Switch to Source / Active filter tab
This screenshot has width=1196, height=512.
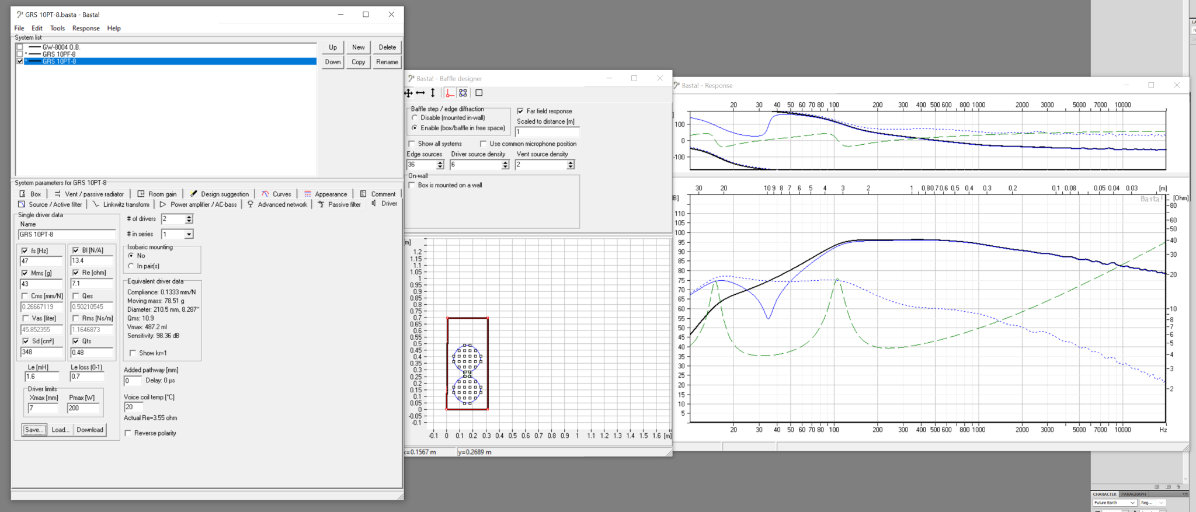(50, 204)
